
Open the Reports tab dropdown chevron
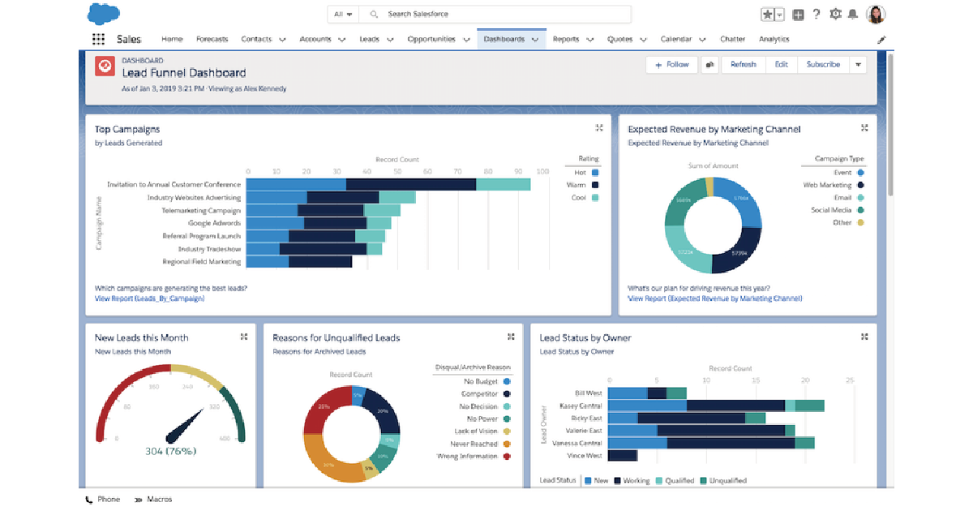(x=589, y=40)
